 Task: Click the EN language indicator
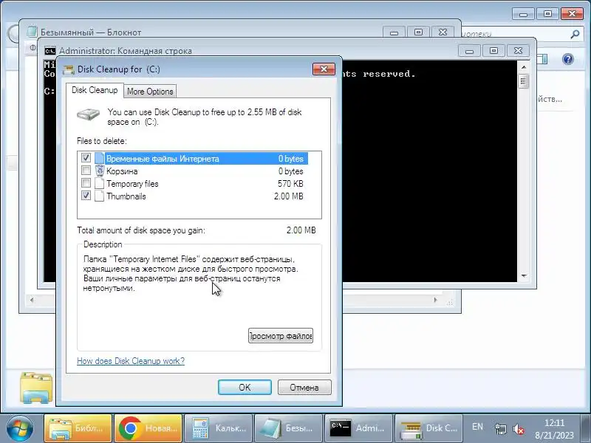click(x=477, y=427)
